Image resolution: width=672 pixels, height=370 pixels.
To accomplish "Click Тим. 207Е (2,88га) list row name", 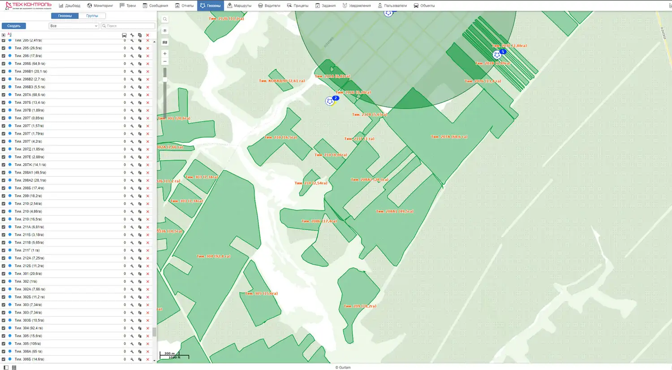I will click(29, 157).
